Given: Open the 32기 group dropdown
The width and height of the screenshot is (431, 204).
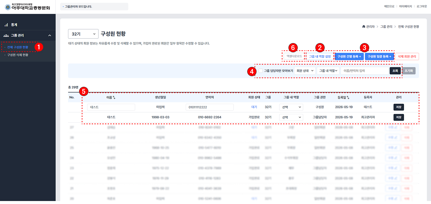Looking at the screenshot, I should tap(83, 34).
